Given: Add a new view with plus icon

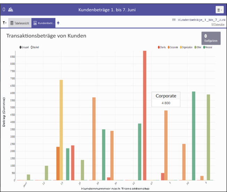Looking at the screenshot, I should point(58,23).
